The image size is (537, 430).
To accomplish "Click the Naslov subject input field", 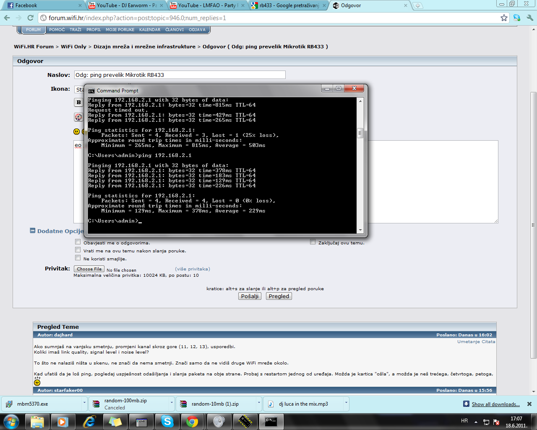I will (x=180, y=75).
